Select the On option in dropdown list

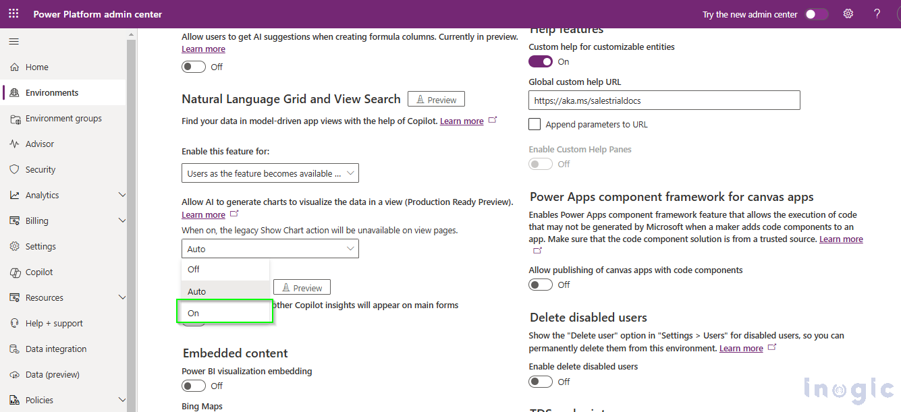click(x=224, y=314)
